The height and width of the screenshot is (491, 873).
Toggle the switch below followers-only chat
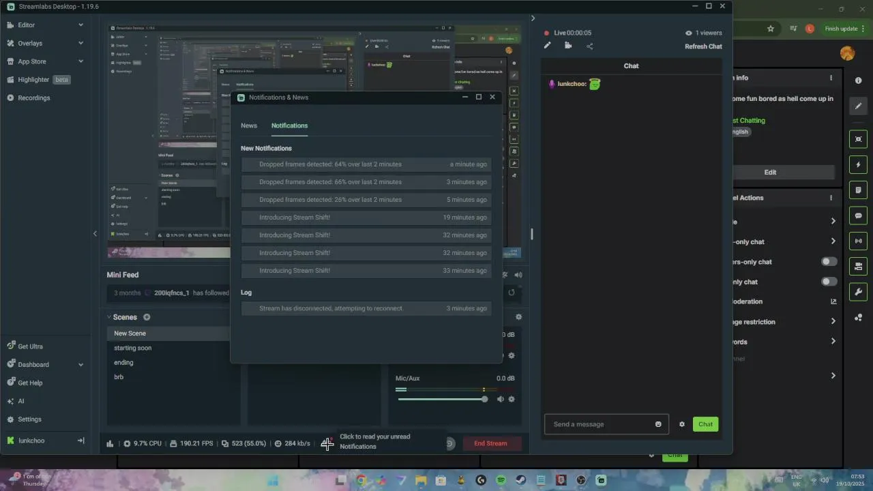point(829,282)
